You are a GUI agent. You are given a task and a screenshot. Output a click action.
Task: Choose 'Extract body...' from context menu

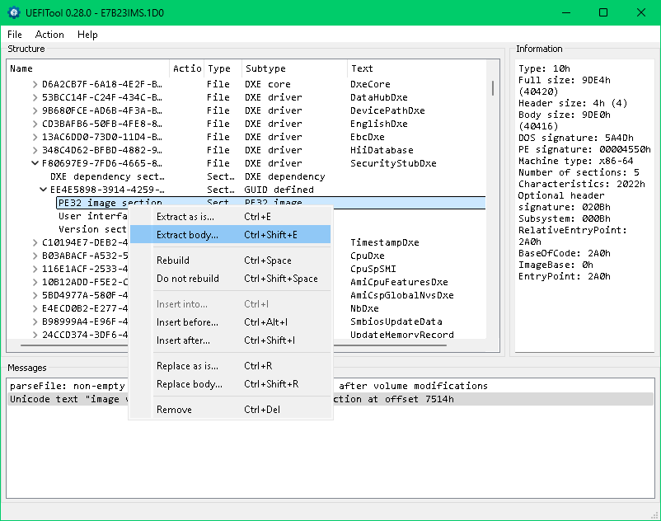click(230, 235)
